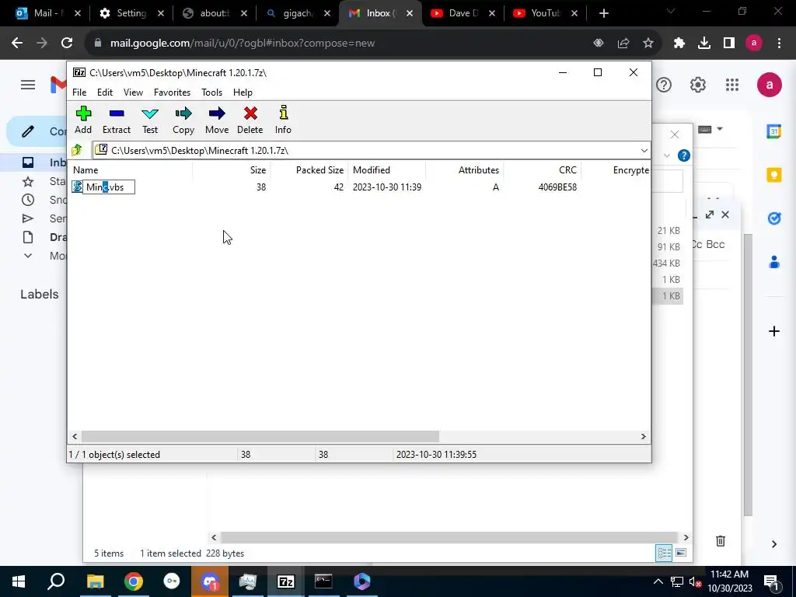Reload the Gmail page
The image size is (796, 597).
click(67, 44)
